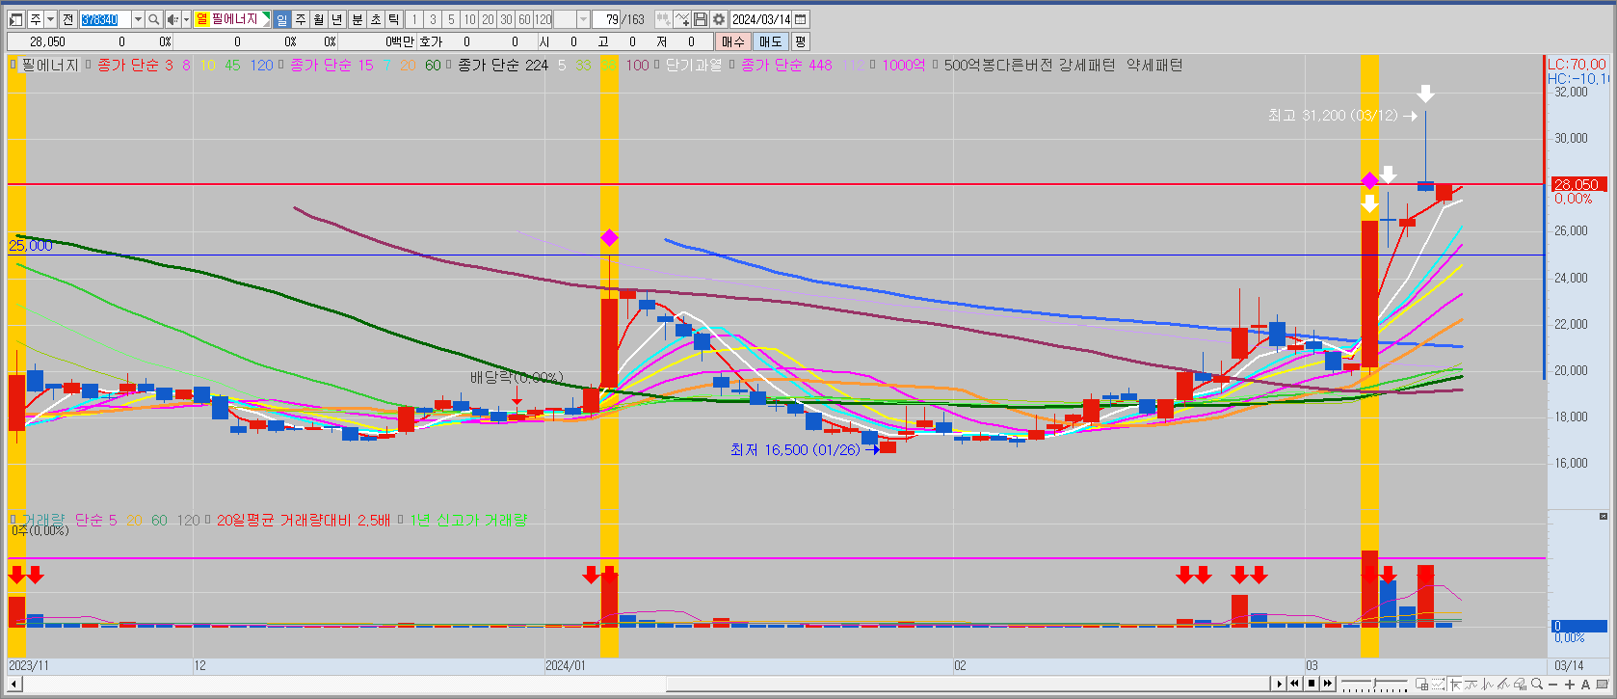Toggle the 1000억 indicator checkbox
This screenshot has width=1617, height=699.
(874, 65)
